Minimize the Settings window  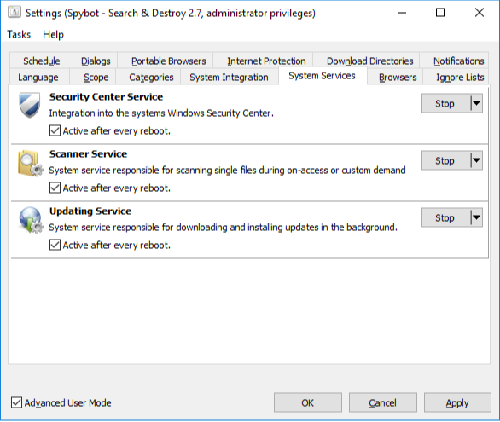(402, 13)
